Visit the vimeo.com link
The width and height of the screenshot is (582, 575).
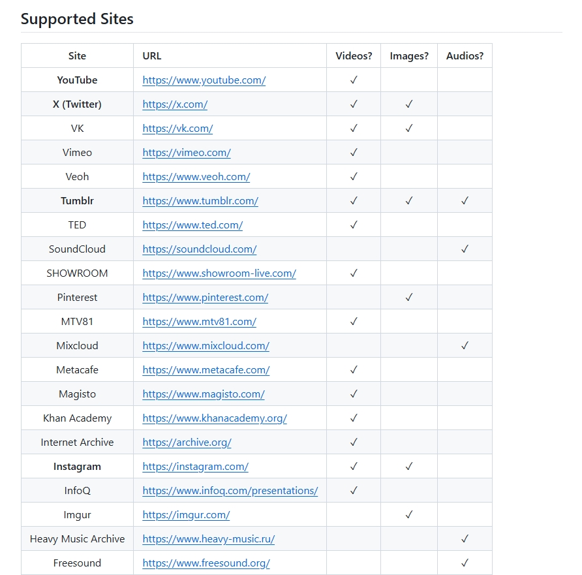[x=187, y=153]
